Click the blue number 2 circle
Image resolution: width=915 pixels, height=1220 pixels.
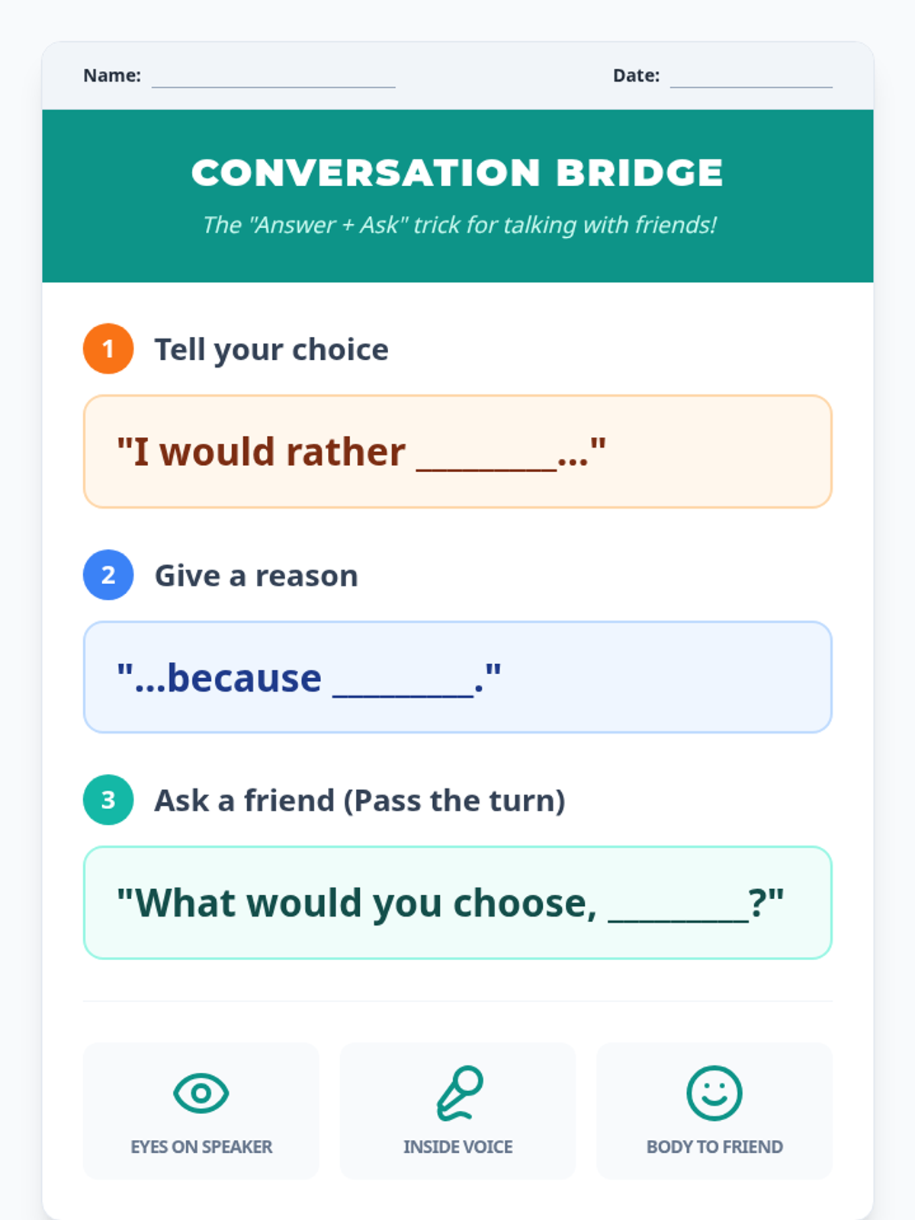pyautogui.click(x=108, y=575)
